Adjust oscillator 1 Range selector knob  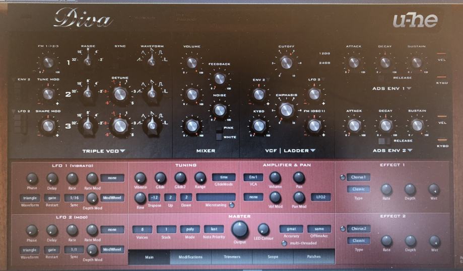pyautogui.click(x=88, y=61)
